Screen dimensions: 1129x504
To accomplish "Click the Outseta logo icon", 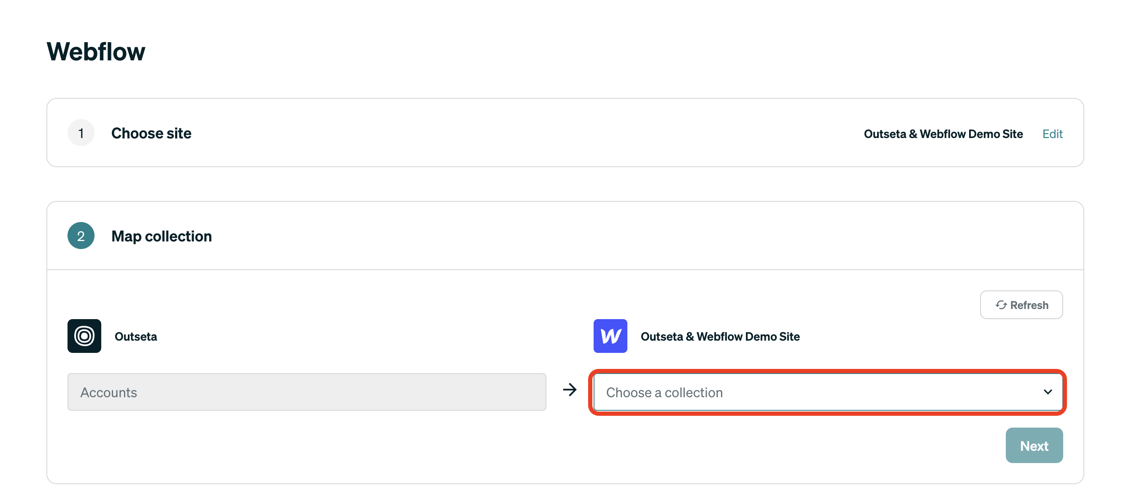I will point(84,336).
